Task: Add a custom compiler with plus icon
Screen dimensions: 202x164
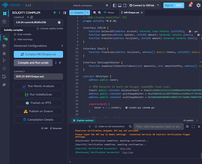Action: click(x=28, y=17)
